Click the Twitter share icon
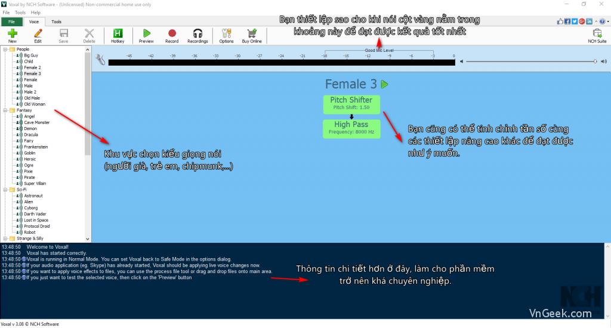This screenshot has height=328, width=611. pos(575,21)
